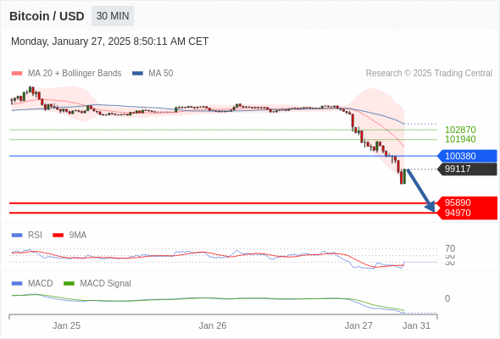Click the 101940 resistance level label

click(460, 139)
